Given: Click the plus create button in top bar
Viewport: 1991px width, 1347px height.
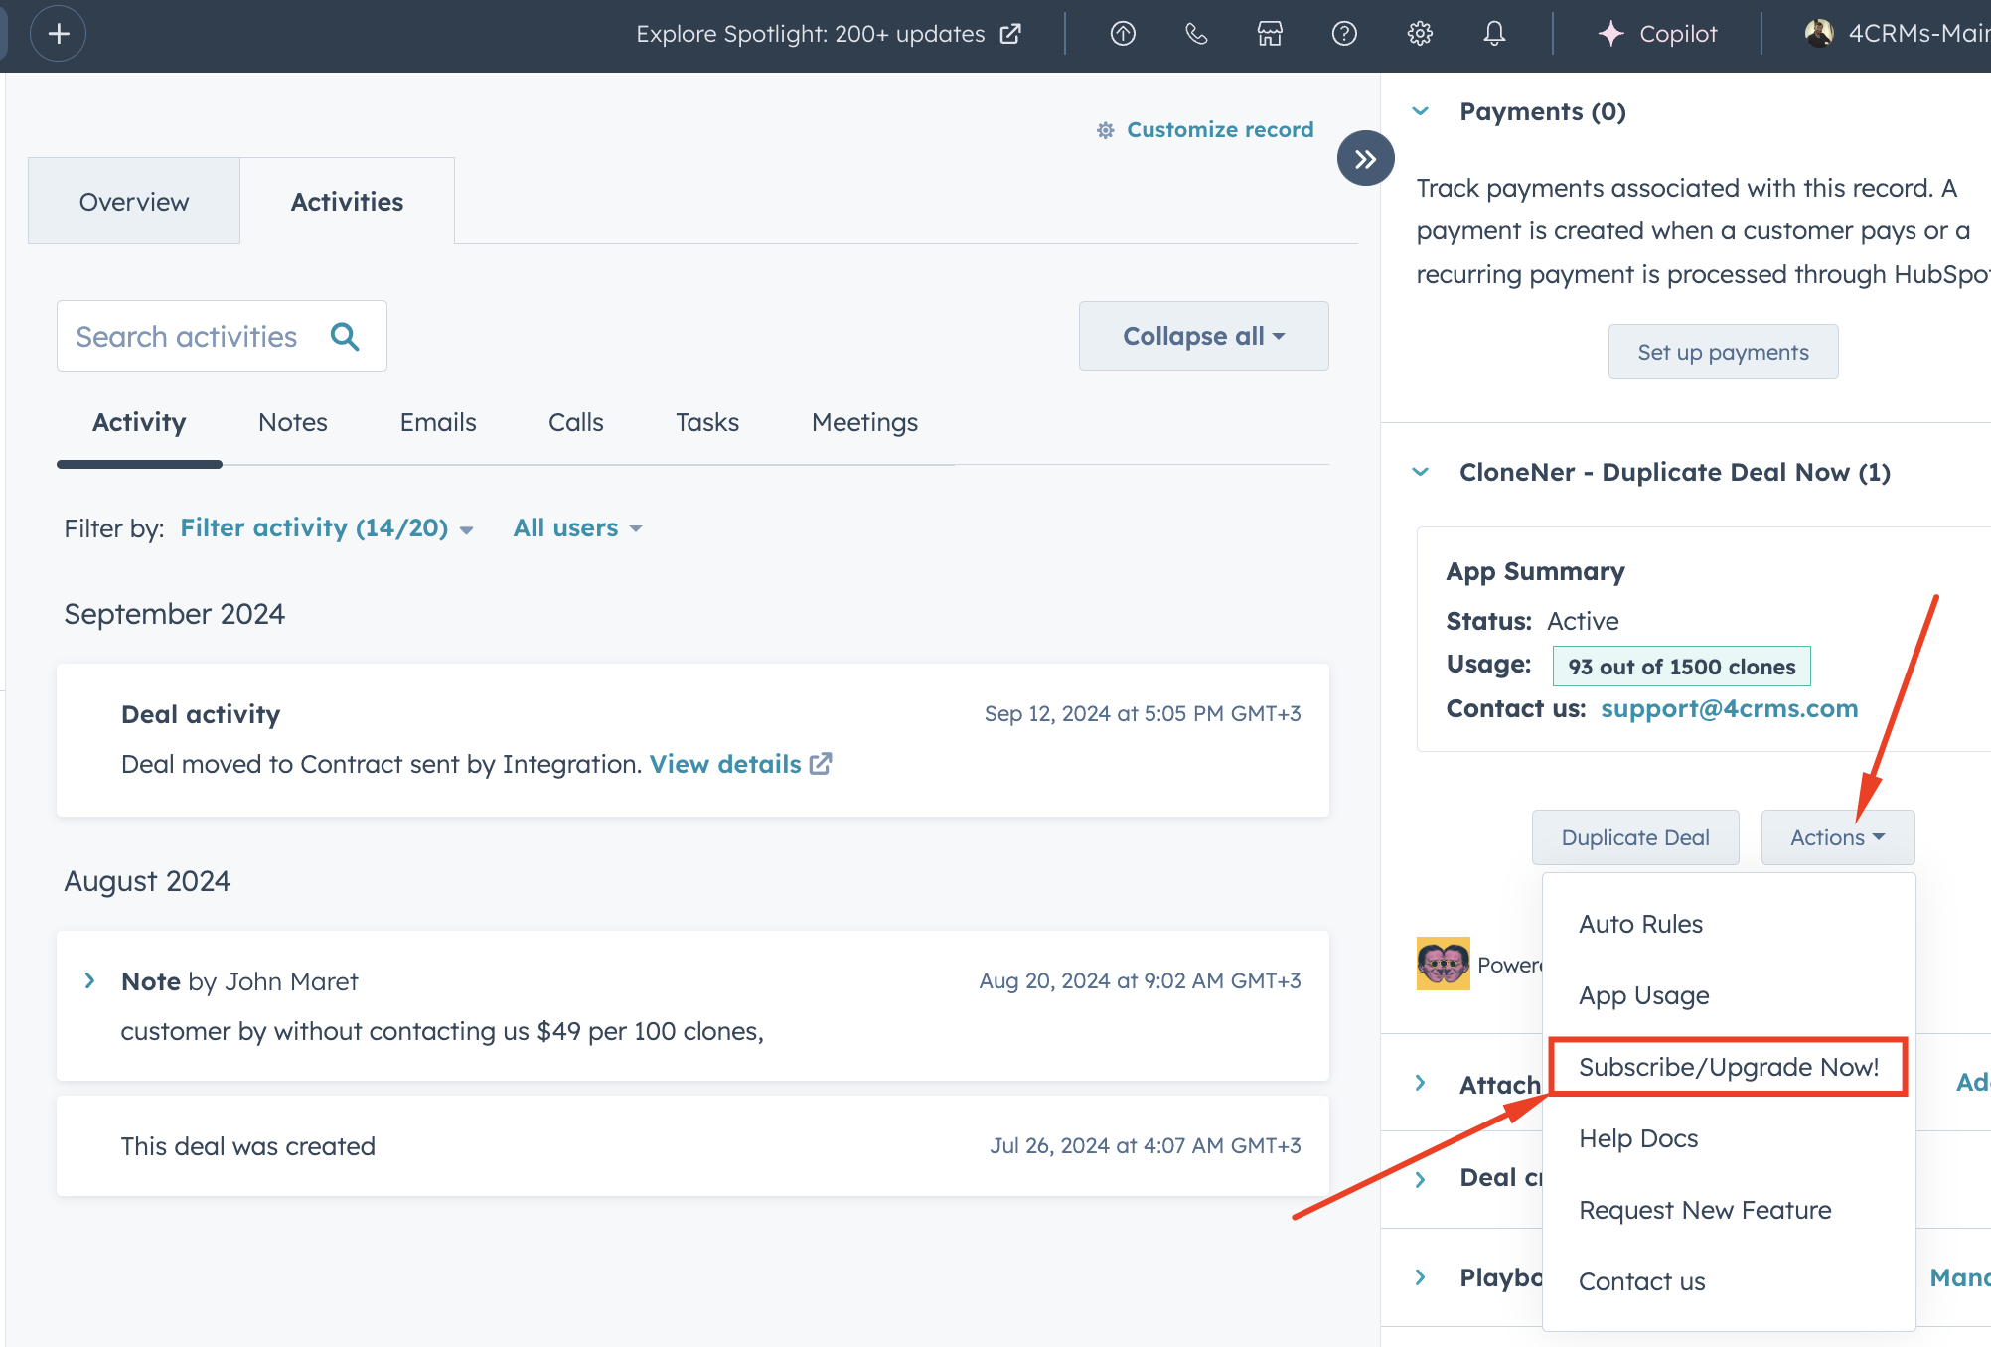Looking at the screenshot, I should coord(59,34).
